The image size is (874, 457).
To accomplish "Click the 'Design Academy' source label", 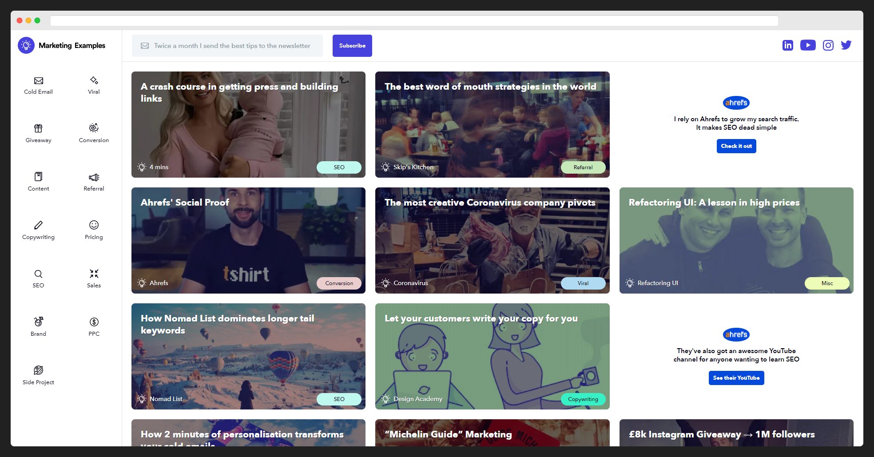I will 418,399.
